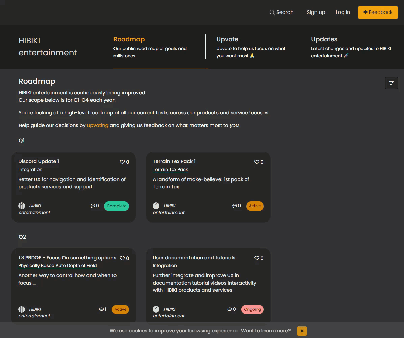Click 'Further integrate and improve UX' description
The height and width of the screenshot is (338, 404).
point(204,283)
